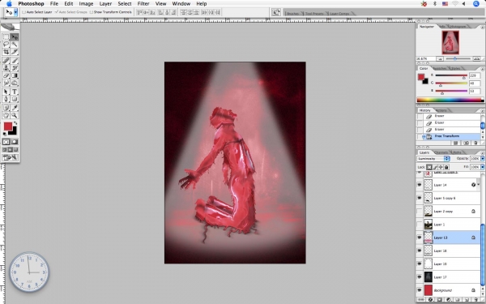This screenshot has height=304, width=486.
Task: Delete layer with Layers panel trash icon
Action: point(476,300)
